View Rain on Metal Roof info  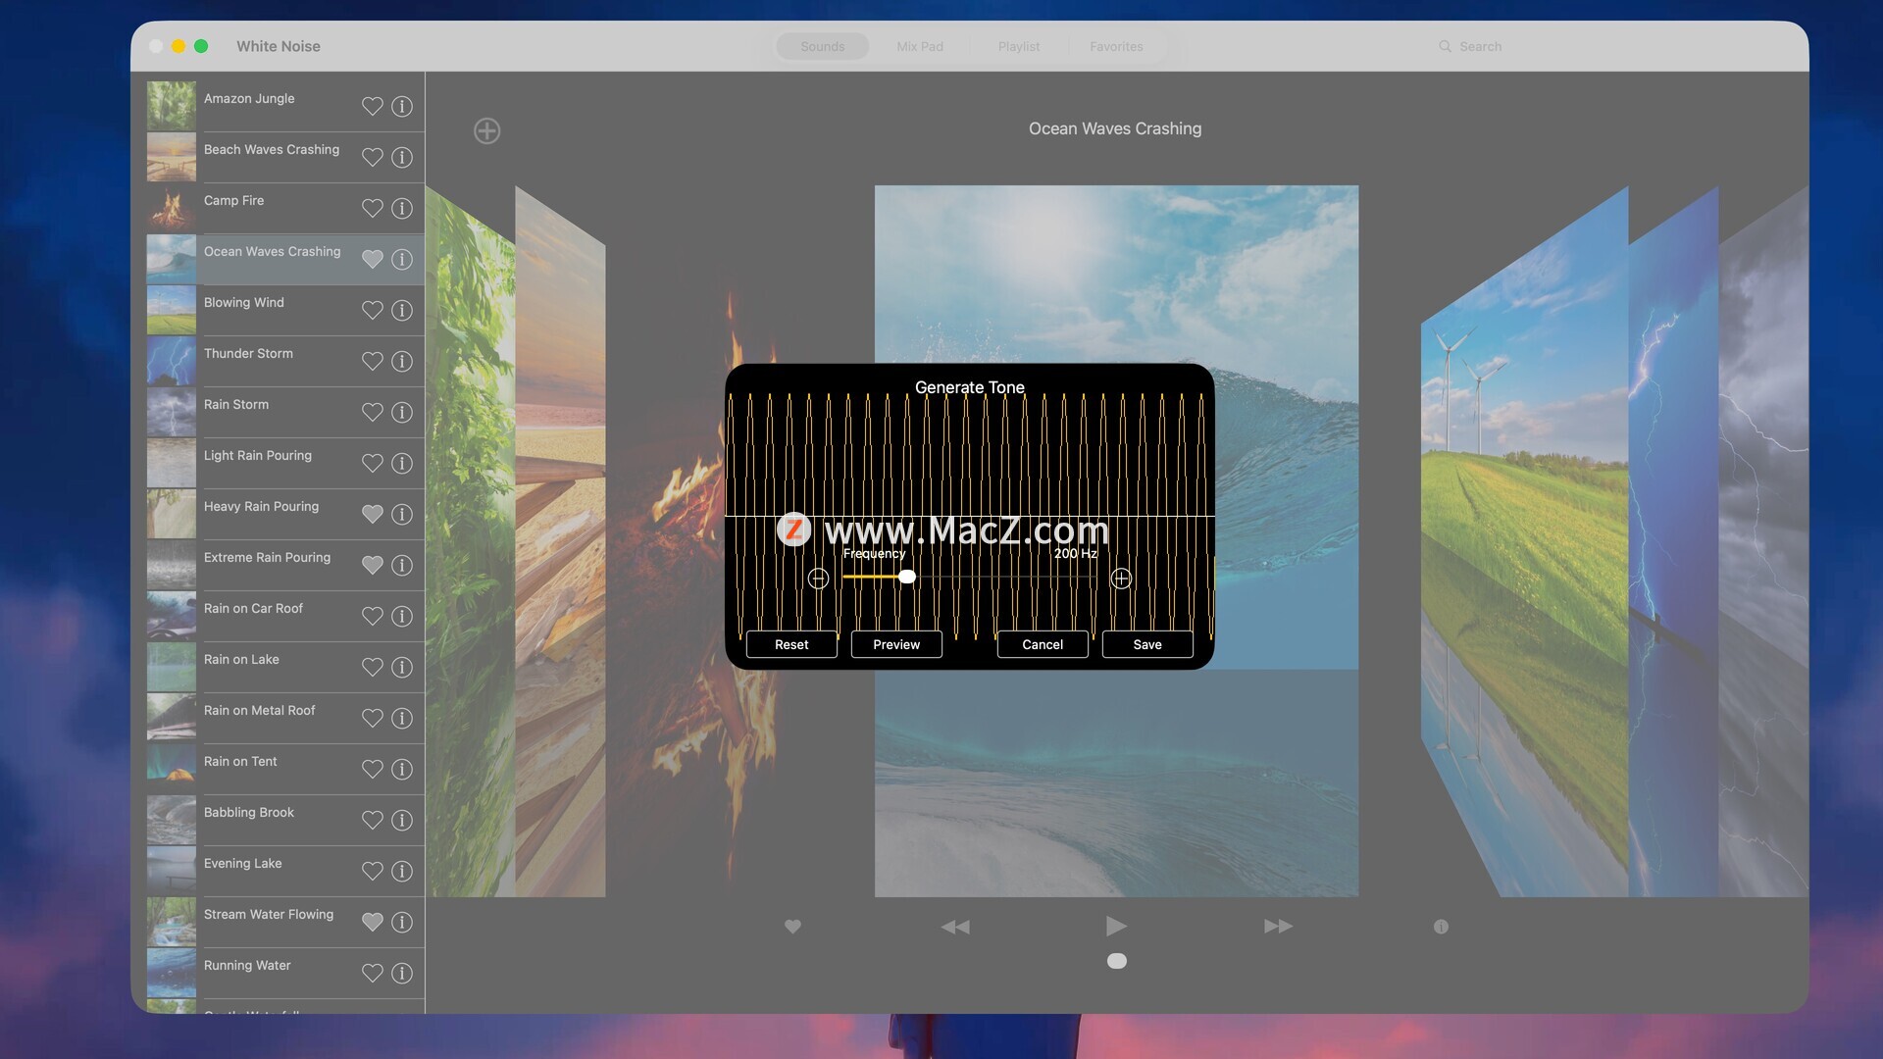402,718
